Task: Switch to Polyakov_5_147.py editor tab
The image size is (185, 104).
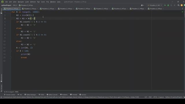Action: point(120,9)
